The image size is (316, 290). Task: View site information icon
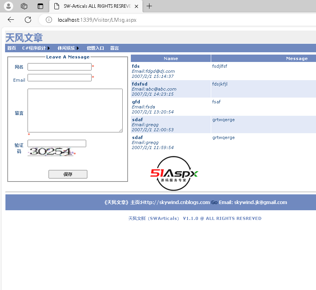[x=49, y=20]
